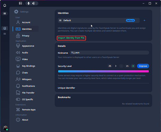Decrease the target security level with minus
Viewport: 161px width, 132px height.
121,66
